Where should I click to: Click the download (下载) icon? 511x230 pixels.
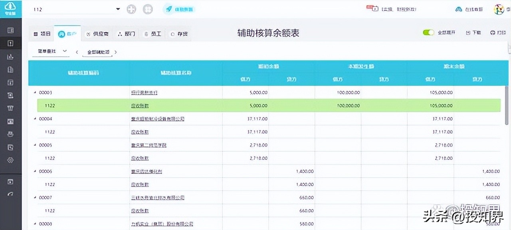473,33
